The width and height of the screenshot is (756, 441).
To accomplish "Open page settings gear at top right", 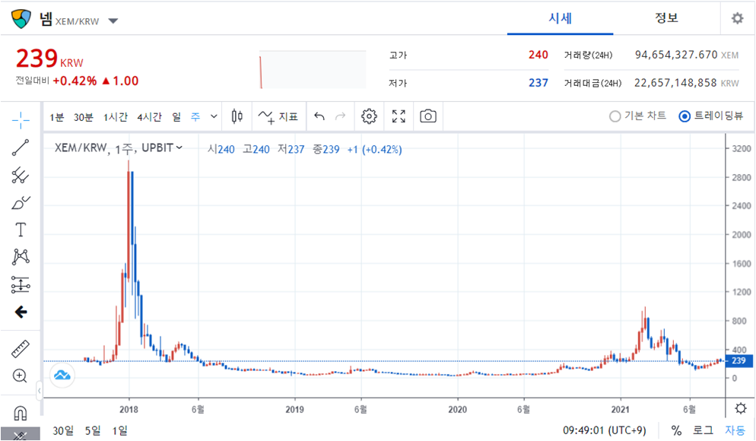I will coord(737,18).
